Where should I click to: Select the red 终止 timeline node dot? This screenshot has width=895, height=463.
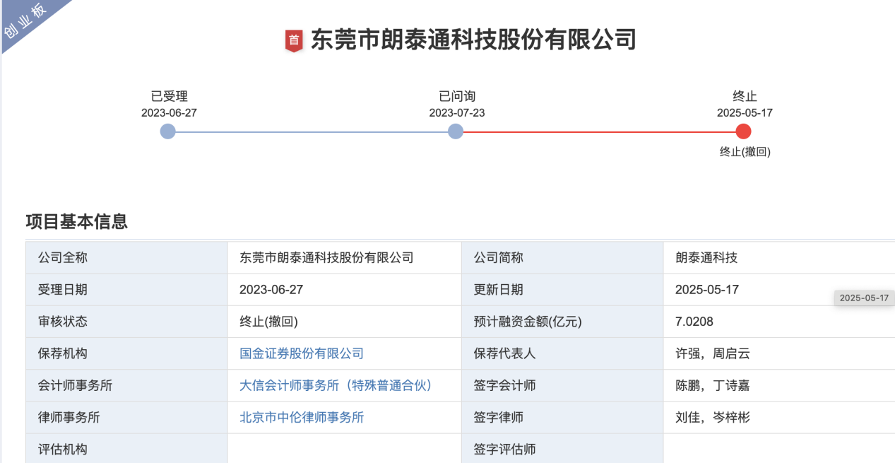coord(743,131)
